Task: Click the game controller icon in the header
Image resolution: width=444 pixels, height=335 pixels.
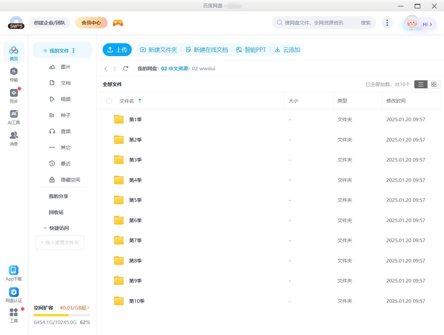Action: (x=118, y=23)
